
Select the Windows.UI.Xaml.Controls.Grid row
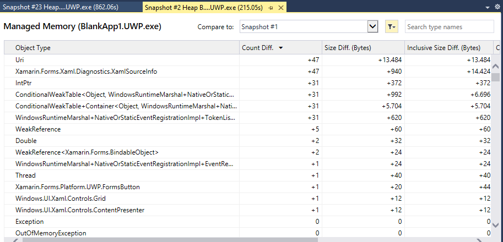point(247,199)
